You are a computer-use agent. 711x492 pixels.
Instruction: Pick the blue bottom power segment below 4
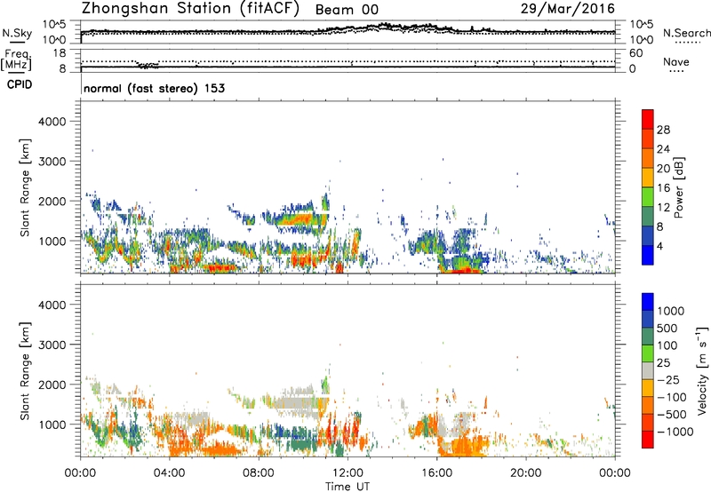tap(648, 255)
